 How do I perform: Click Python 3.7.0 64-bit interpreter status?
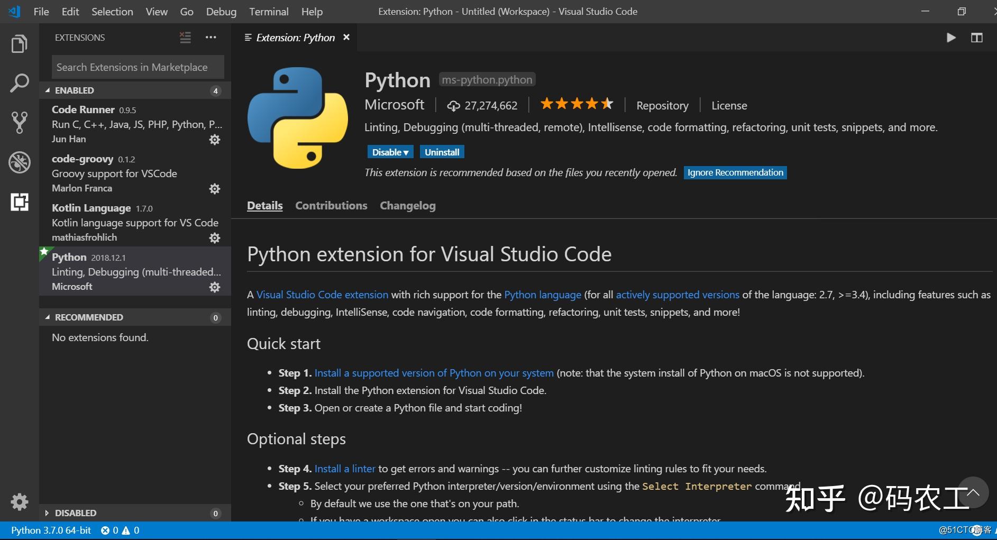pos(51,530)
